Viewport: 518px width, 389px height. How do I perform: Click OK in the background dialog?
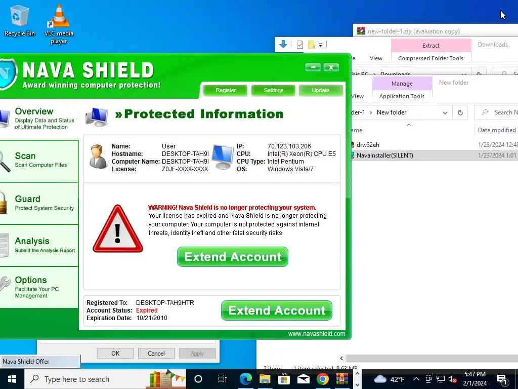pyautogui.click(x=115, y=353)
